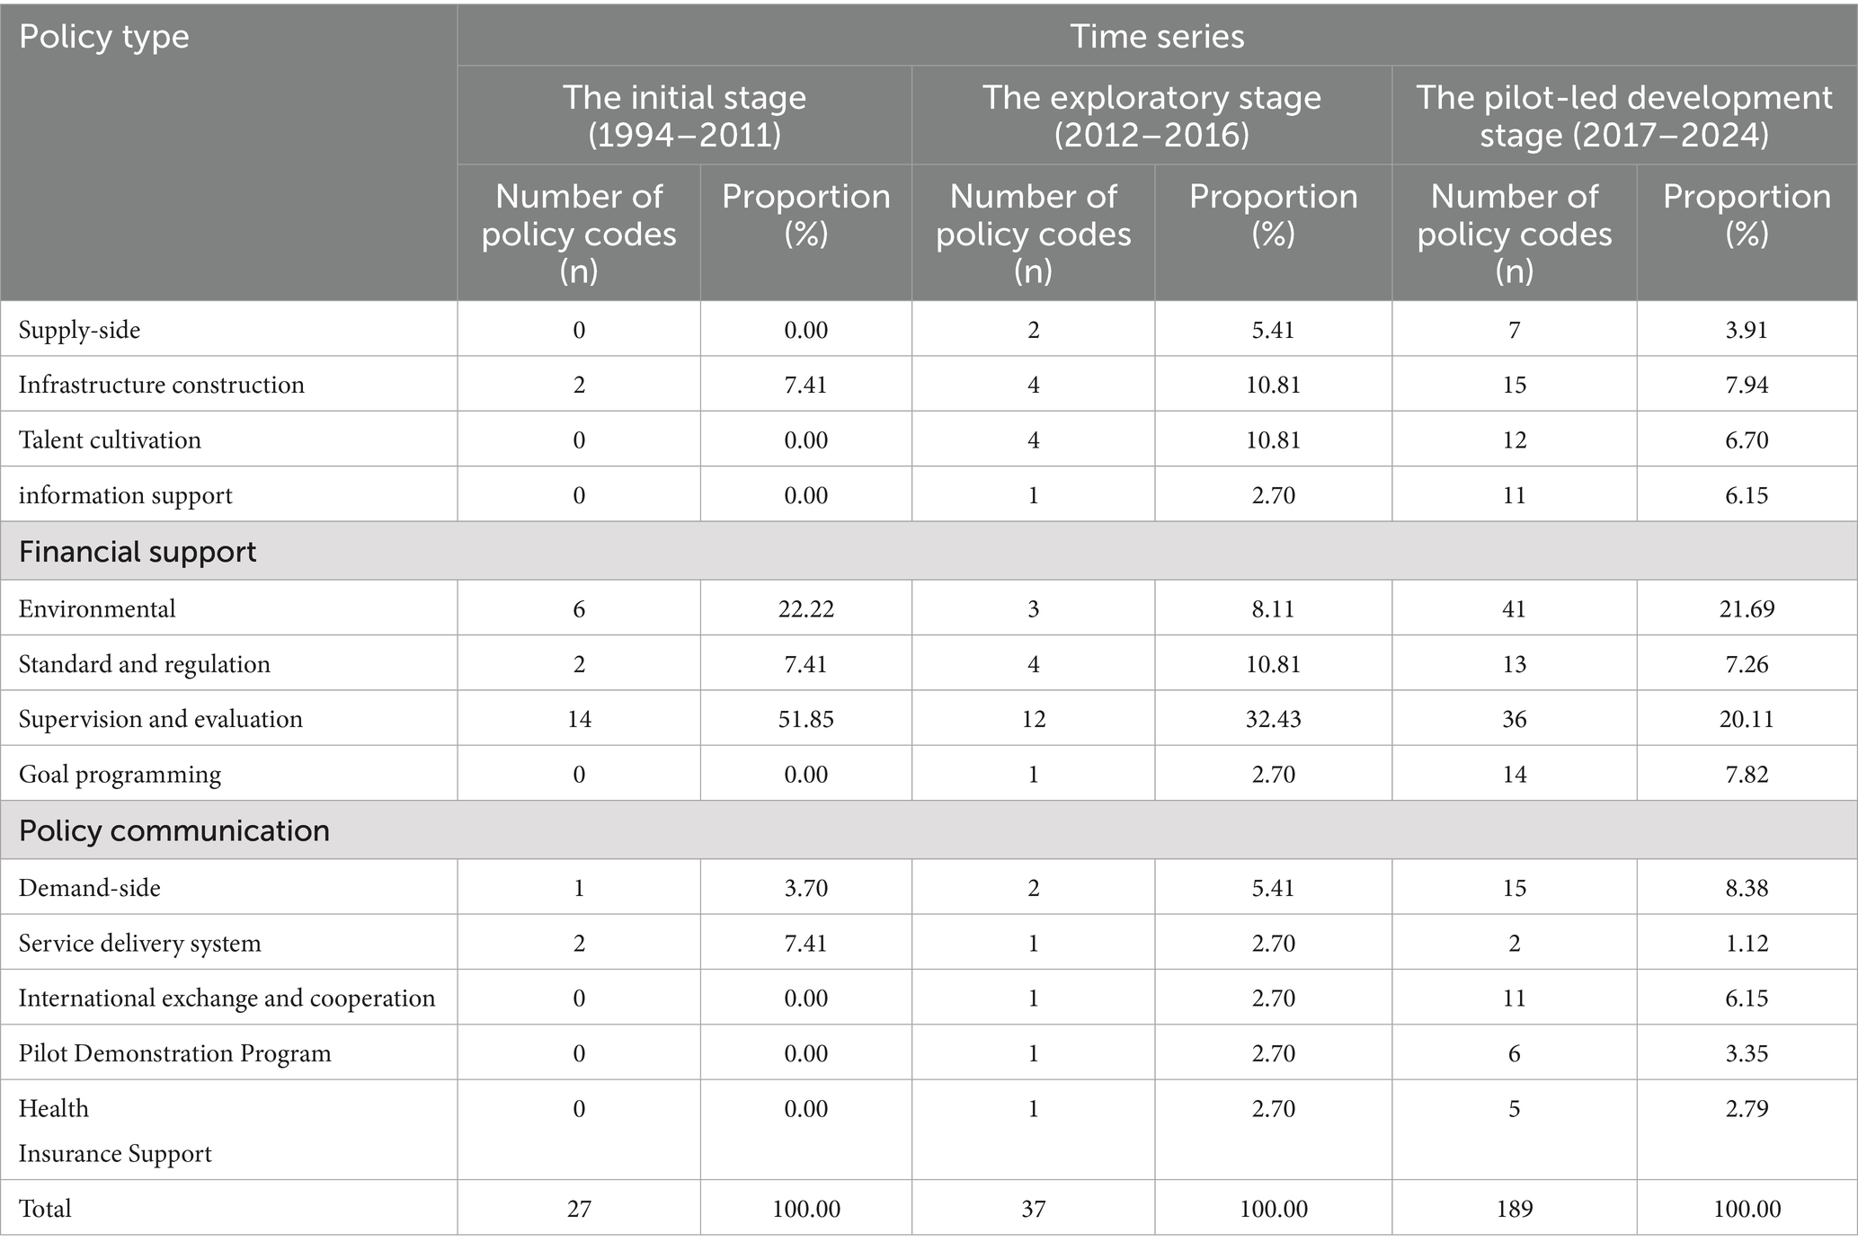Click the pilot-led development stage header

pos(1624,116)
